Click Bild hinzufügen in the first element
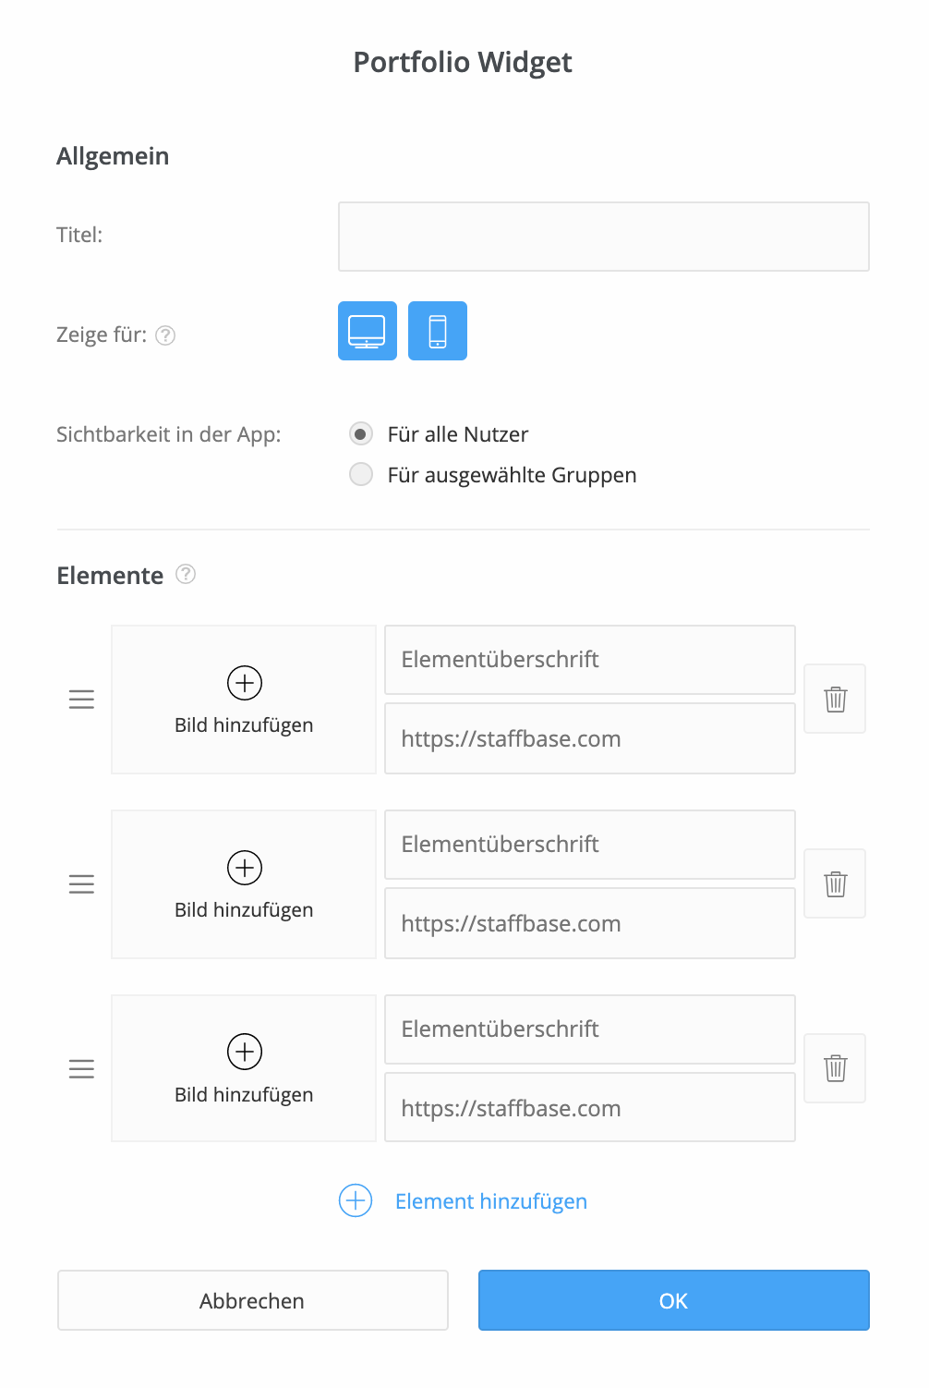This screenshot has width=929, height=1388. coord(243,699)
